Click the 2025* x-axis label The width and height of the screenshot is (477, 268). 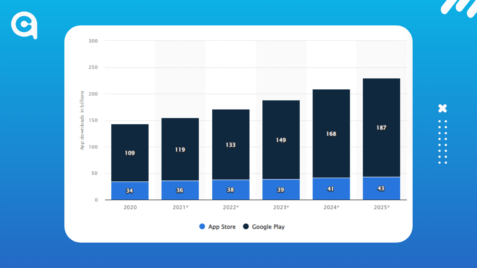382,207
